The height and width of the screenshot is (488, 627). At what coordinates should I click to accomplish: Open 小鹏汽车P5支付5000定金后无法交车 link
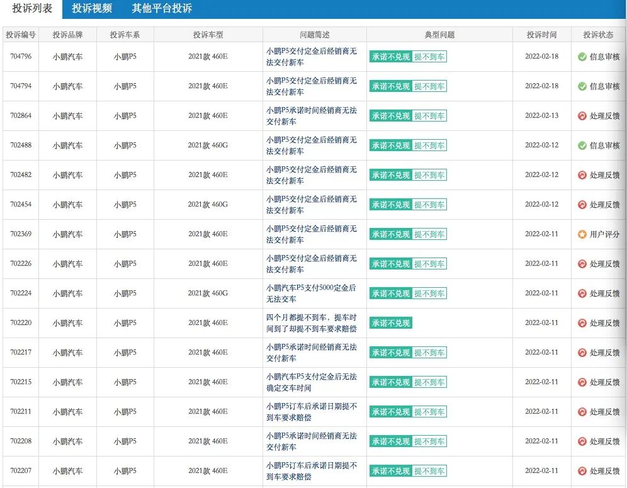[x=311, y=293]
